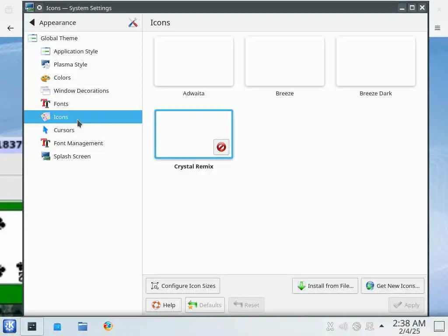This screenshot has width=448, height=336.
Task: Select the Breeze icon theme thumbnail
Action: pos(284,61)
